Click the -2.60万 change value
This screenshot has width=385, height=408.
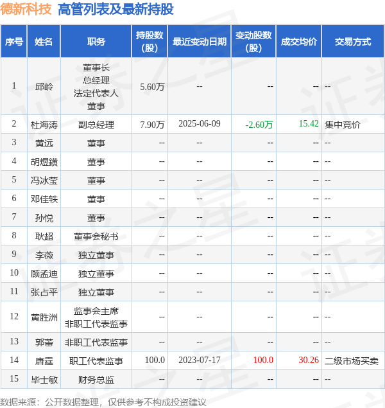[x=259, y=125]
